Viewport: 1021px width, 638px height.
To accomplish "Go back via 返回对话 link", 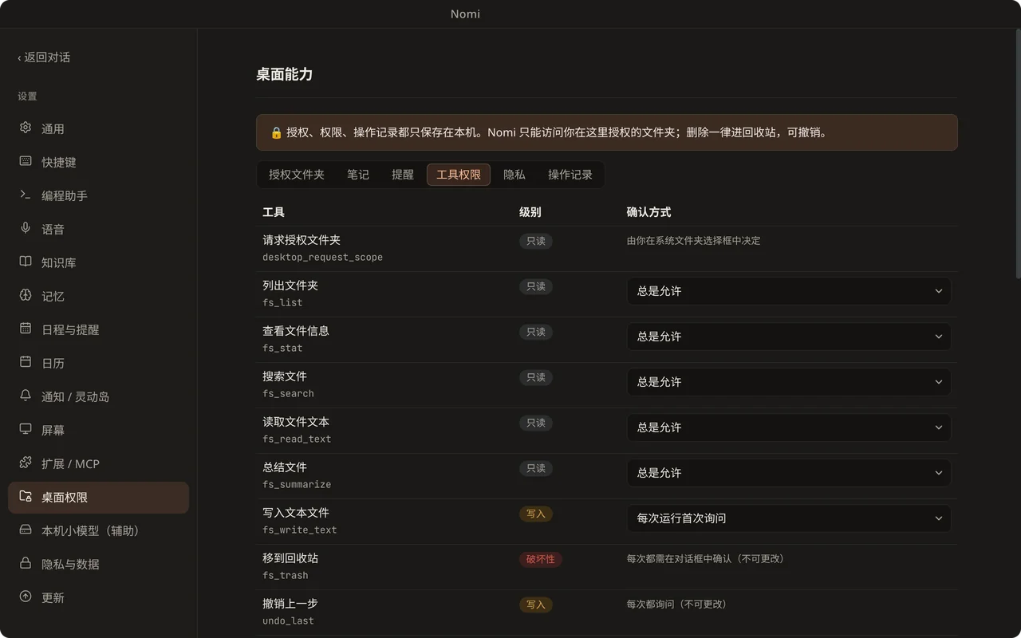I will [44, 57].
